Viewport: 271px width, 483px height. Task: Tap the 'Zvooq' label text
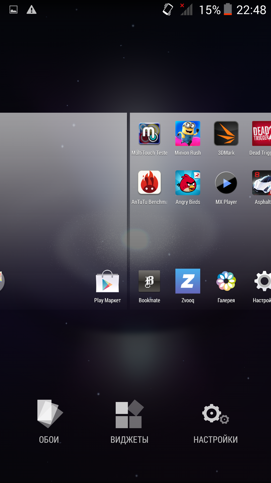point(188,300)
